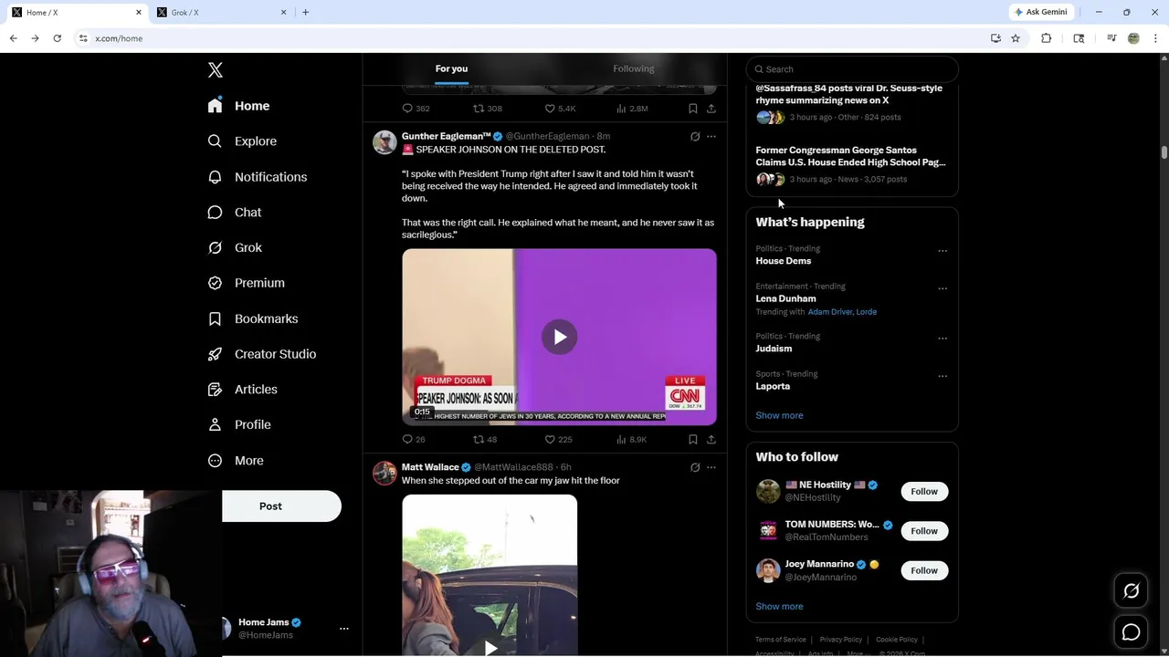Switch to the For you tab
The image size is (1169, 657).
[x=451, y=68]
